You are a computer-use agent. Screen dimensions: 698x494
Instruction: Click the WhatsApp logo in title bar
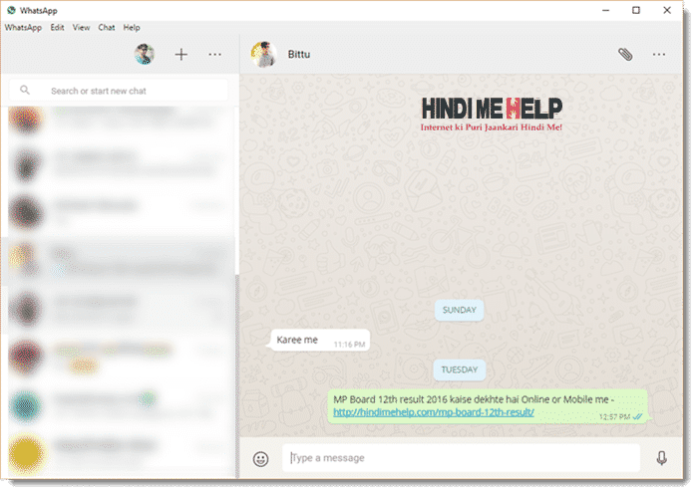pyautogui.click(x=11, y=10)
